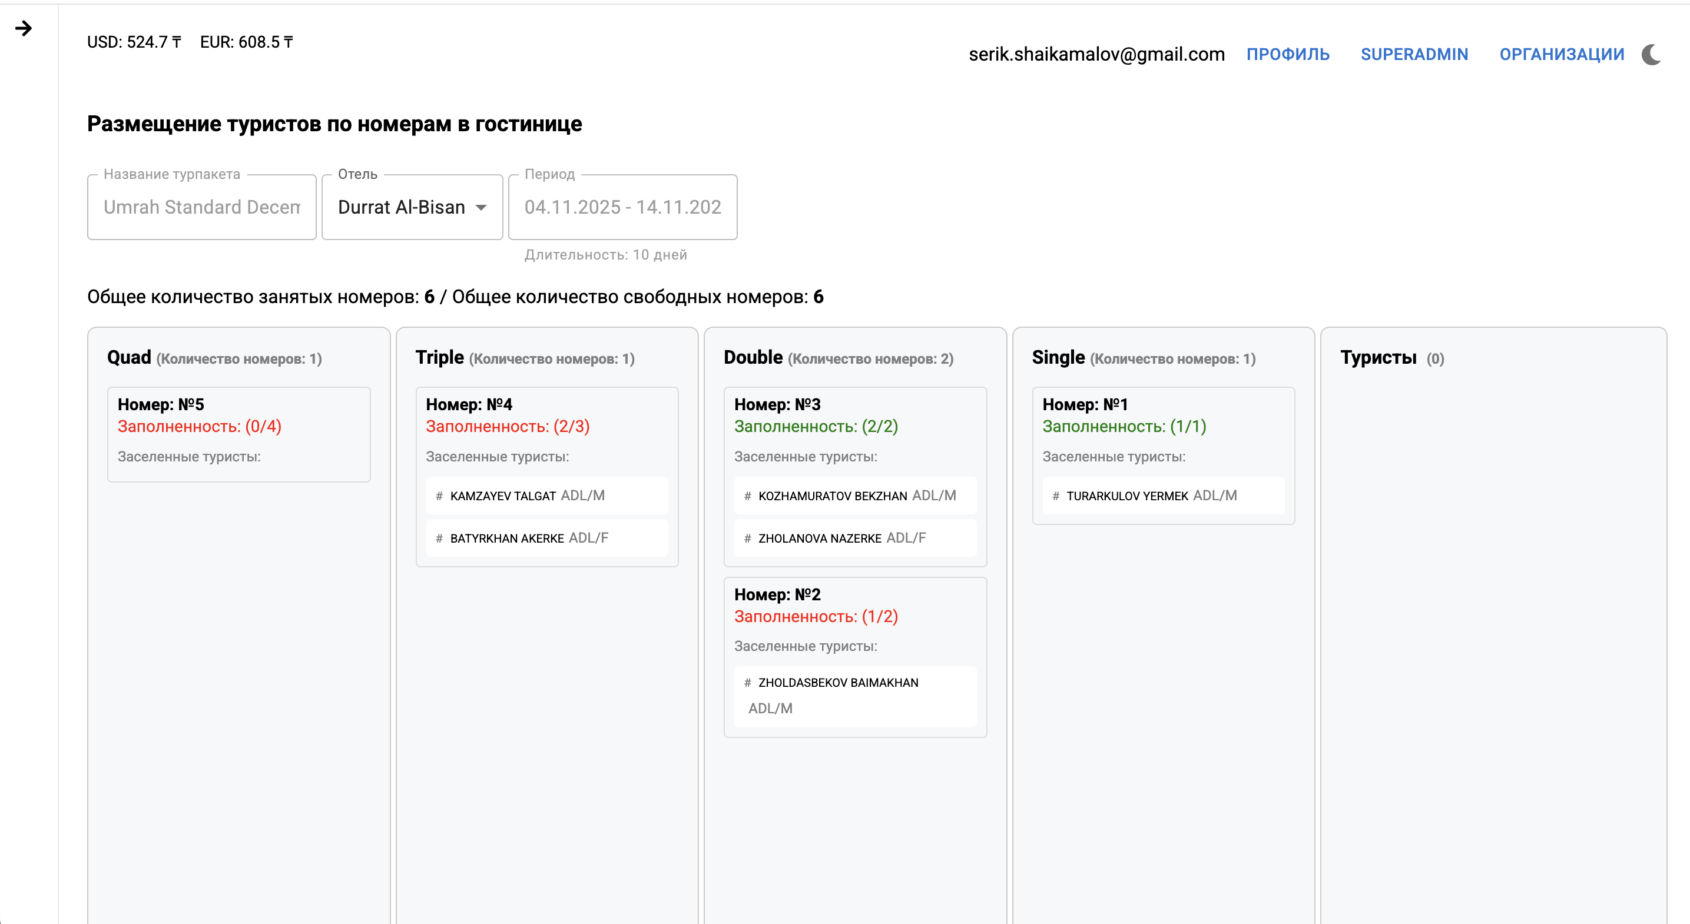The height and width of the screenshot is (924, 1690).
Task: Click the hash icon beside ZHOLANOVA NAZERKE
Action: pos(747,539)
